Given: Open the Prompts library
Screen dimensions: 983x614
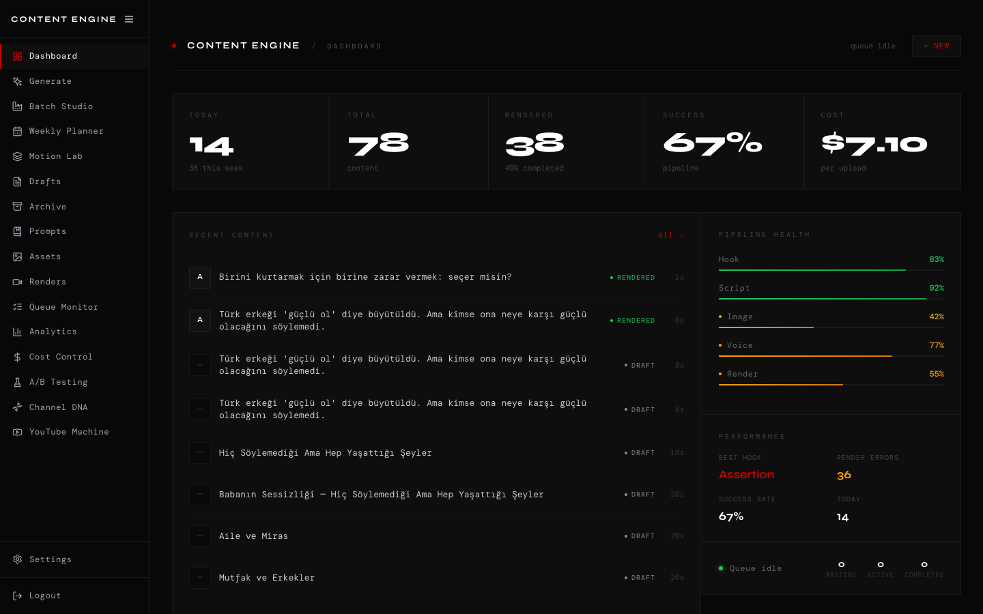Looking at the screenshot, I should click(48, 231).
